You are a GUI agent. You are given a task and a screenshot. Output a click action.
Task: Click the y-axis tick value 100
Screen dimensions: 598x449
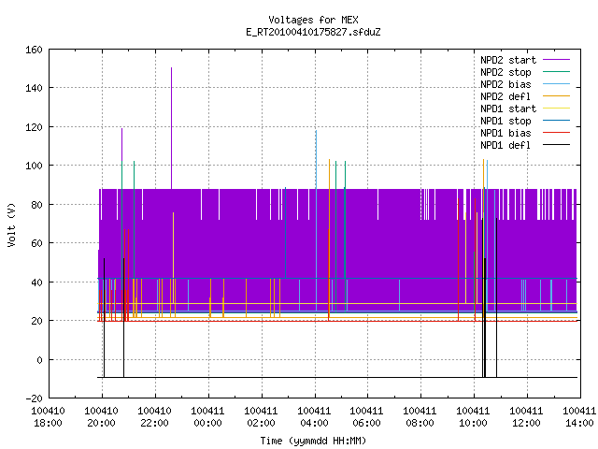[x=34, y=166]
